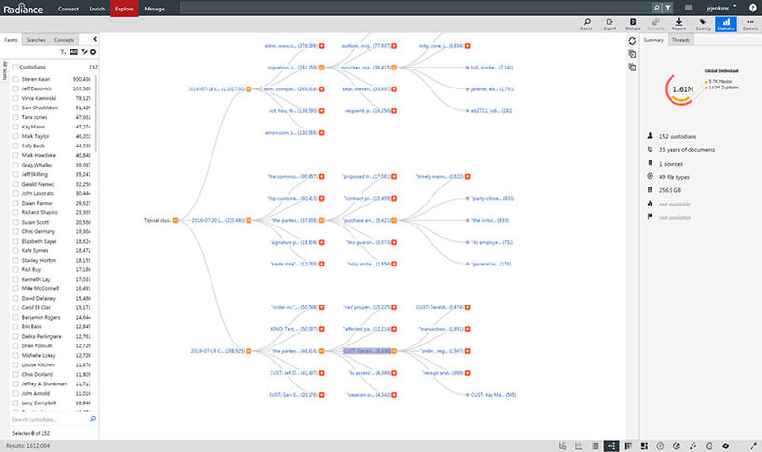Screen dimensions: 762x452
Task: Switch to the Threads tab
Action: point(680,40)
